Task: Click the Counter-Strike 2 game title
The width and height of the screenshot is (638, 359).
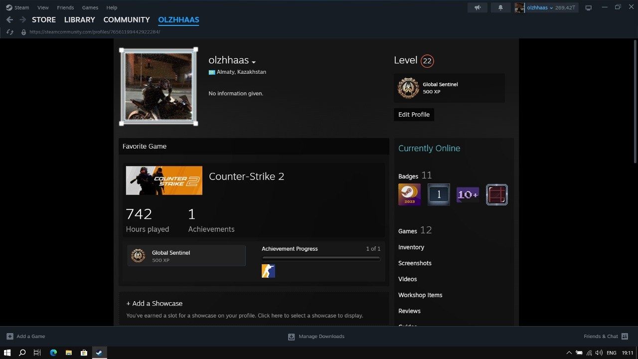Action: [x=246, y=176]
